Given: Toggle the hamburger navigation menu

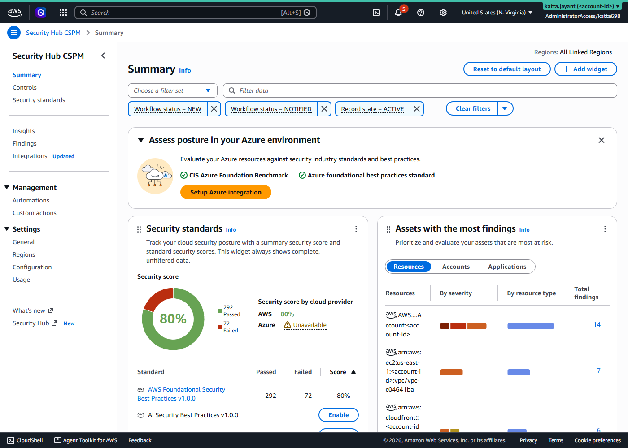Looking at the screenshot, I should click(x=14, y=33).
